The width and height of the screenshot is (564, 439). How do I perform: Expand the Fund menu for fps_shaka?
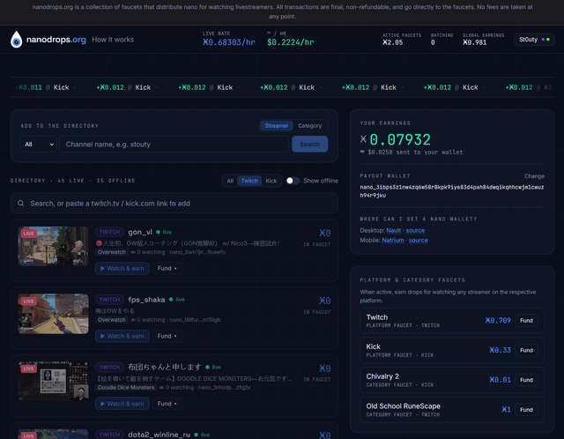[167, 336]
